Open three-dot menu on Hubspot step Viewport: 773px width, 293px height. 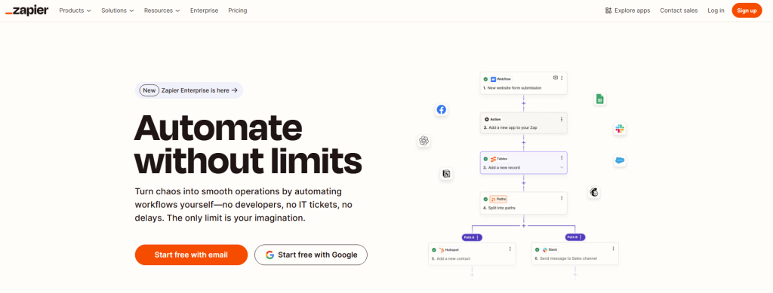coord(510,249)
